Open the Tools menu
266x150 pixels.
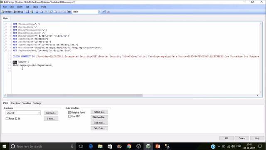point(35,7)
